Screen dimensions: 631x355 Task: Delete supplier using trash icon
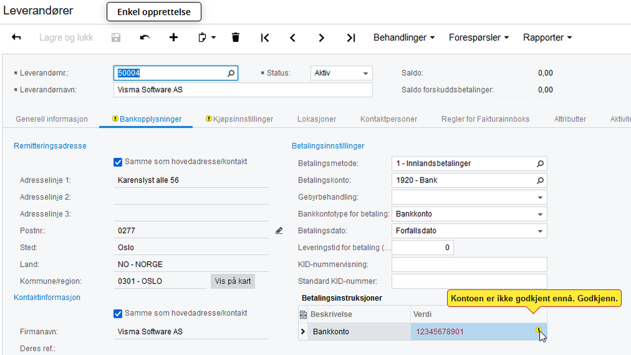click(236, 37)
